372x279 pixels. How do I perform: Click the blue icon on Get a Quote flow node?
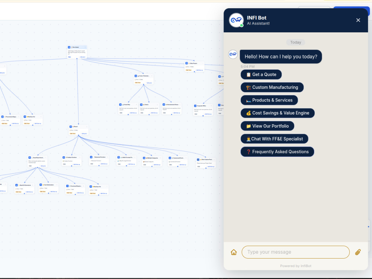pos(69,48)
